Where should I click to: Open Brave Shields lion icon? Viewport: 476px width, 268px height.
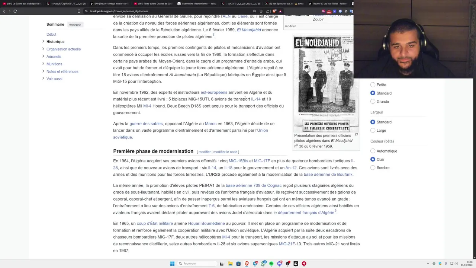tap(274, 11)
